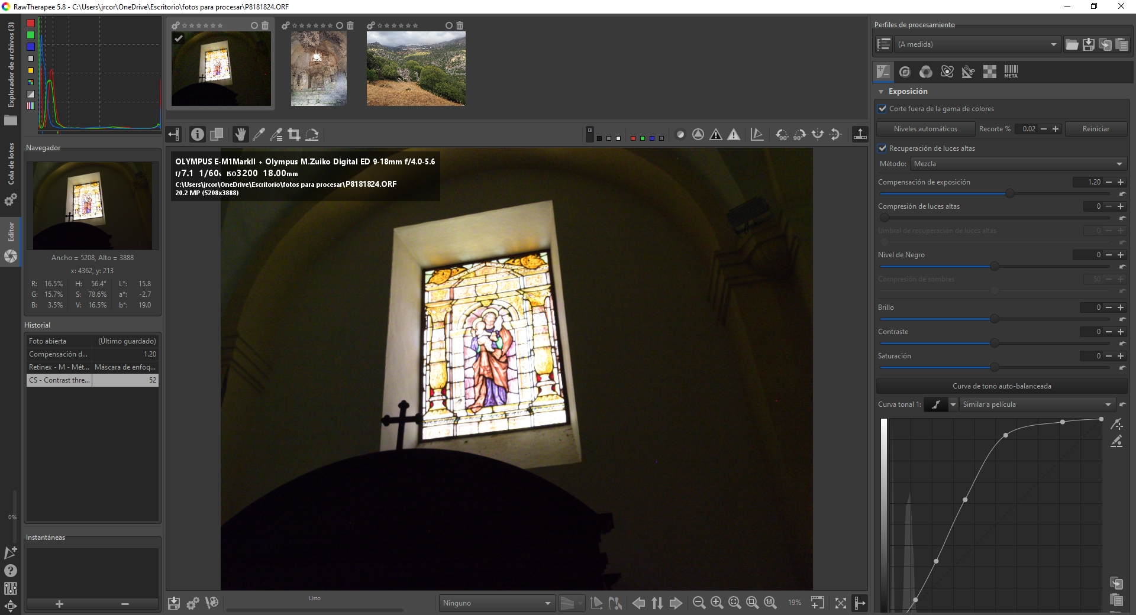Flip the image horizontally
This screenshot has height=615, width=1136.
818,134
